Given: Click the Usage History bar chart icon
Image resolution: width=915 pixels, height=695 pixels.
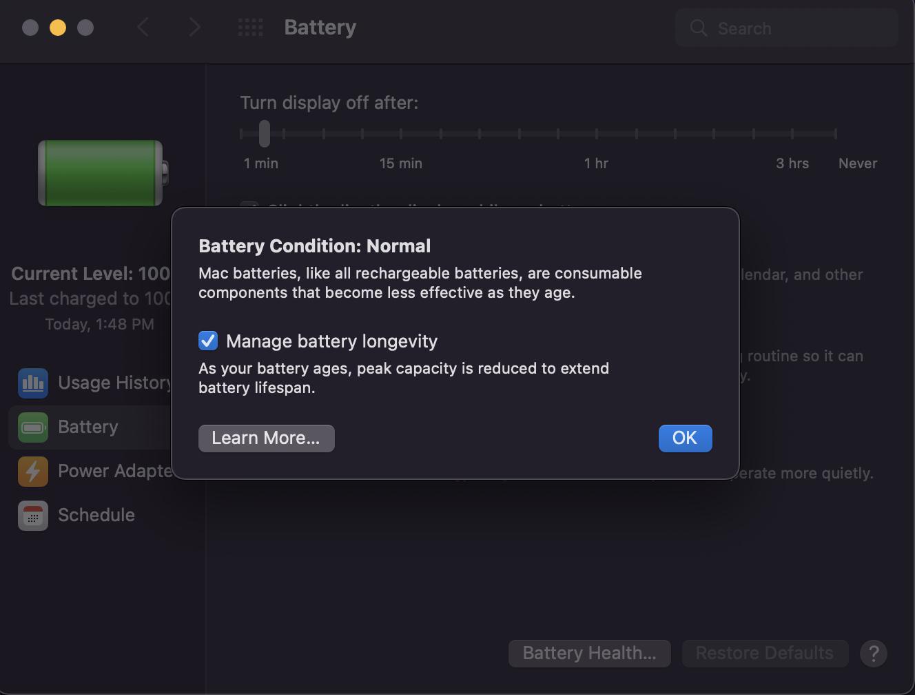Looking at the screenshot, I should point(33,383).
